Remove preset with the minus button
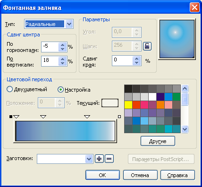Viewport: 202px width, 187px height. [x=109, y=159]
